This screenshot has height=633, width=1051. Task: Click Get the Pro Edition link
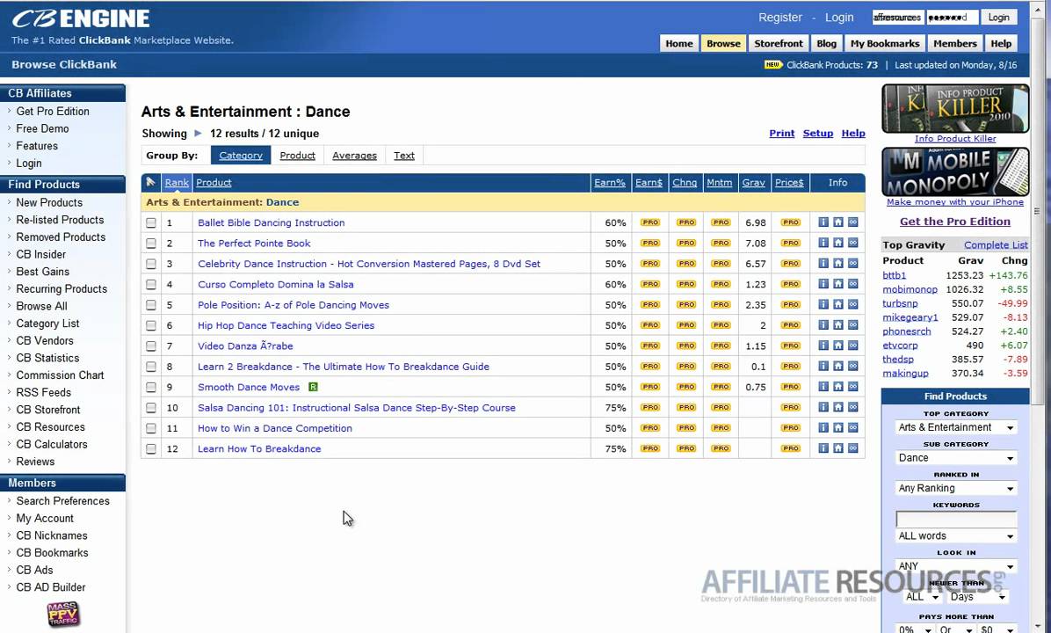954,222
